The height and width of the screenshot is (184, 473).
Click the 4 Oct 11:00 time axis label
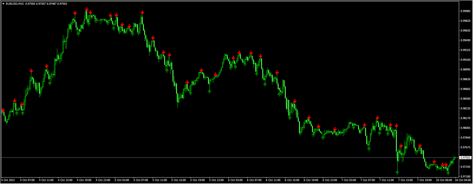[46, 180]
